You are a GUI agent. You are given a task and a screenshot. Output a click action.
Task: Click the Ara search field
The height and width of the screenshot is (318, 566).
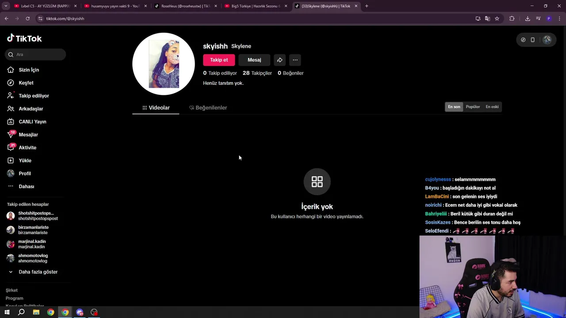[x=36, y=54]
